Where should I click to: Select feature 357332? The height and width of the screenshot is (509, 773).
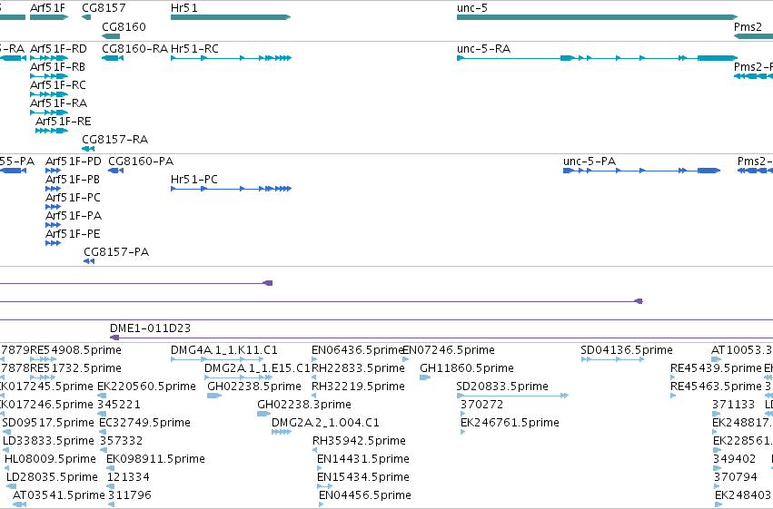coord(122,441)
